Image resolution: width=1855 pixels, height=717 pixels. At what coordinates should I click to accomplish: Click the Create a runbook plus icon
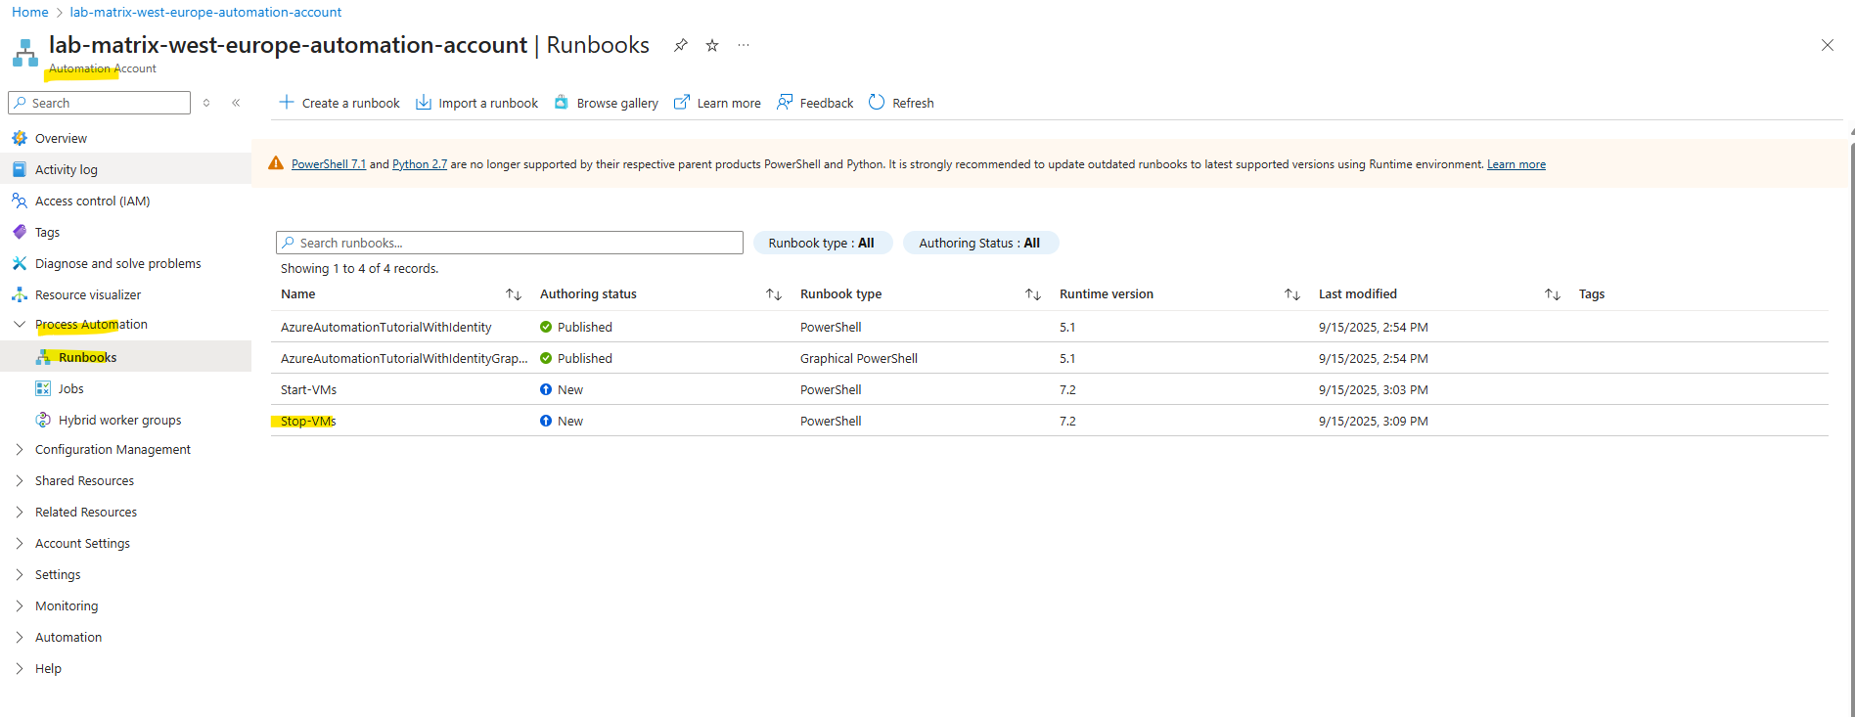[287, 102]
